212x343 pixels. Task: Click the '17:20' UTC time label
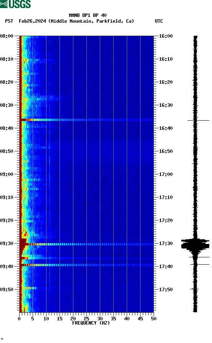[166, 220]
